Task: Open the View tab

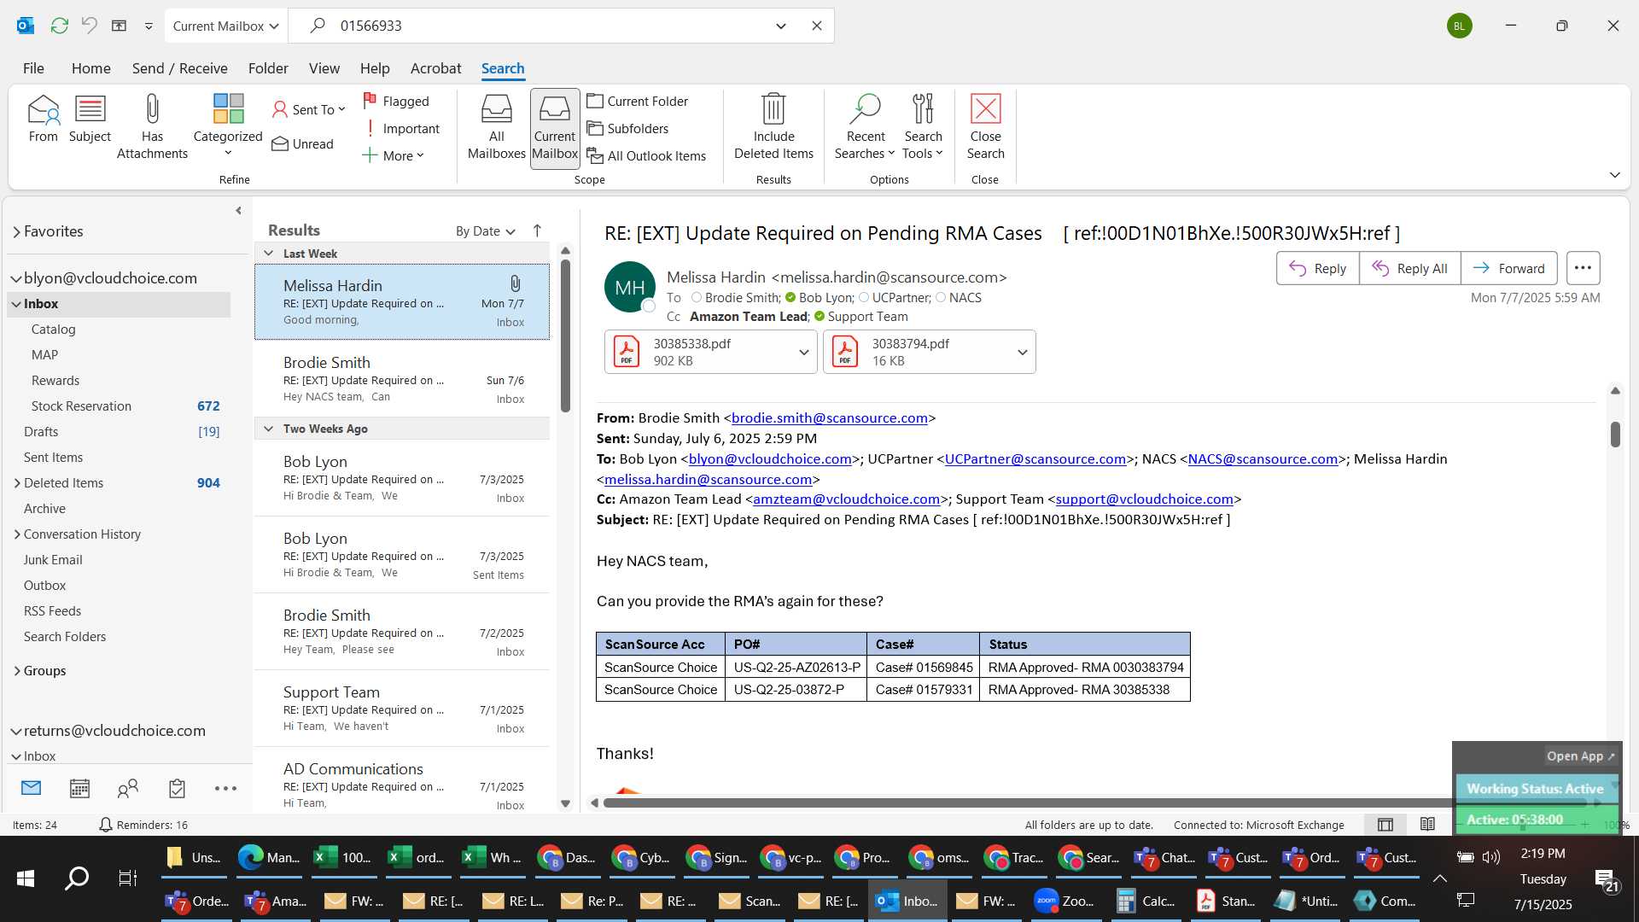Action: pos(324,68)
